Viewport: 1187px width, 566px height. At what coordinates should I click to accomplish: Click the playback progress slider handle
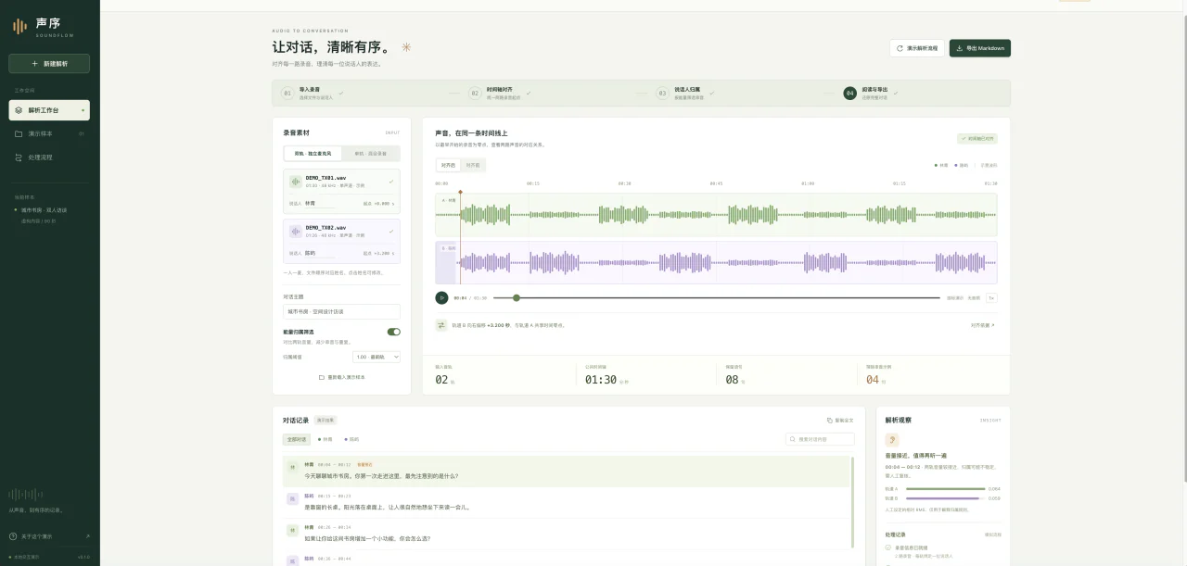[517, 297]
